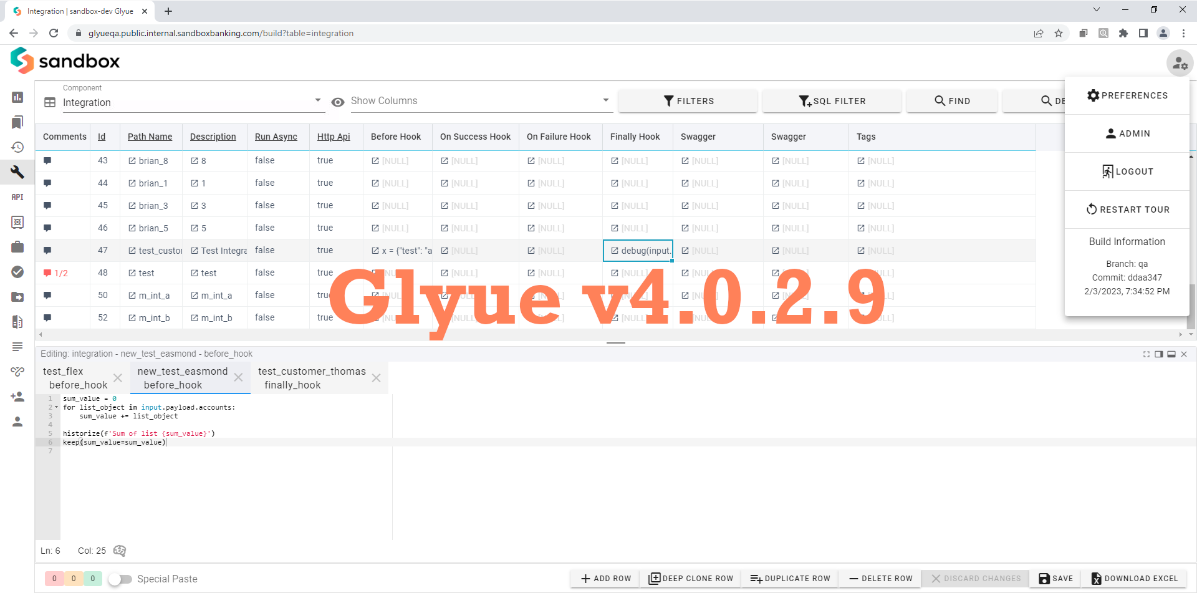Select Preferences in user menu
The image size is (1197, 593).
pyautogui.click(x=1127, y=95)
